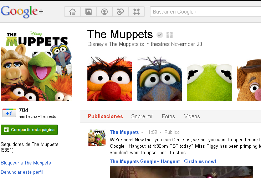This screenshot has height=178, width=261.
Task: Switch to the Fotos tab
Action: click(x=168, y=116)
